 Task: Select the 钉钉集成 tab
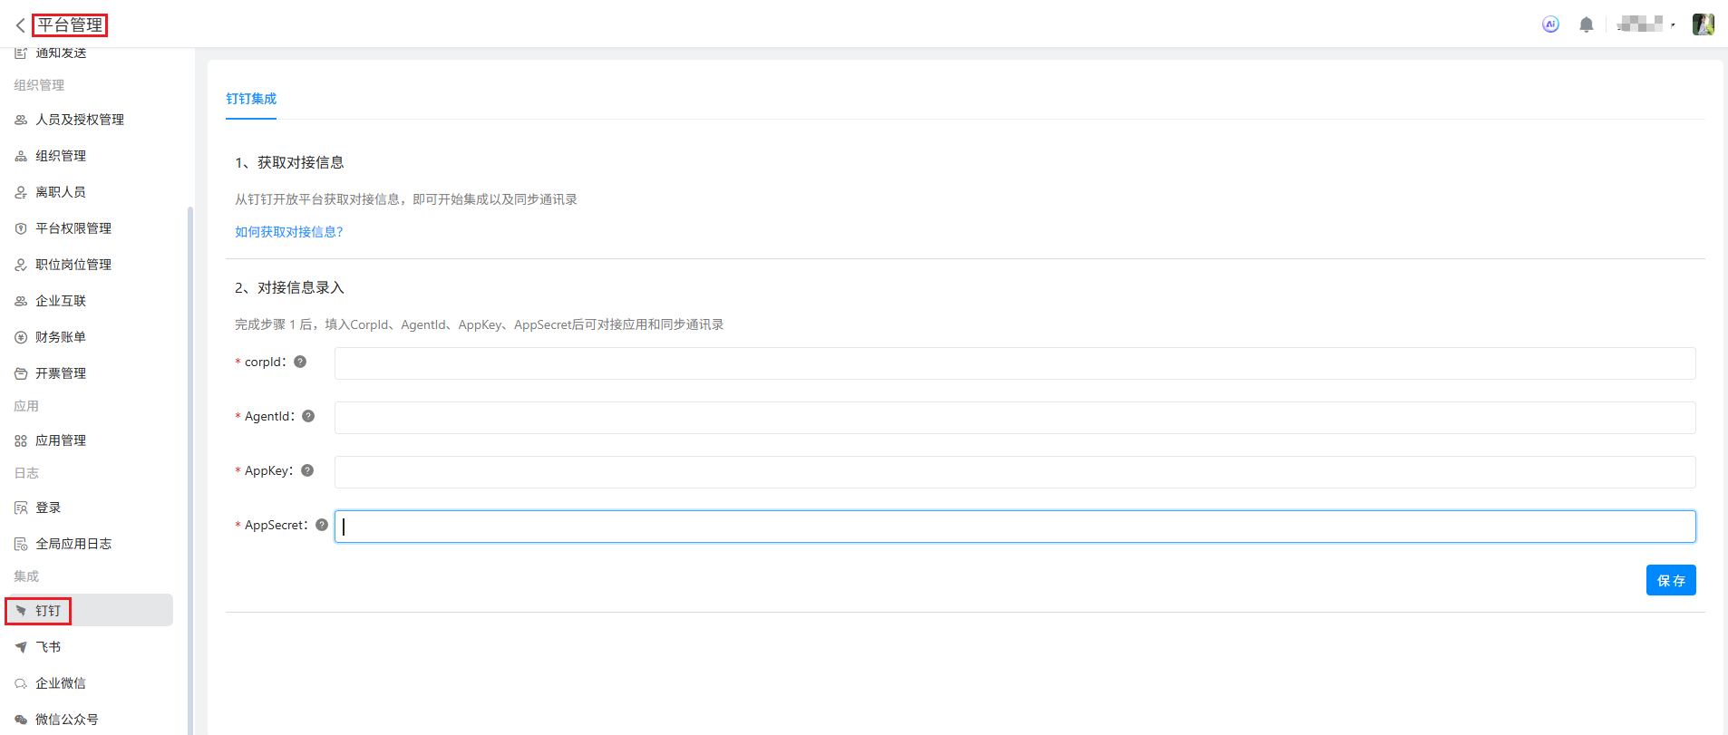point(251,99)
